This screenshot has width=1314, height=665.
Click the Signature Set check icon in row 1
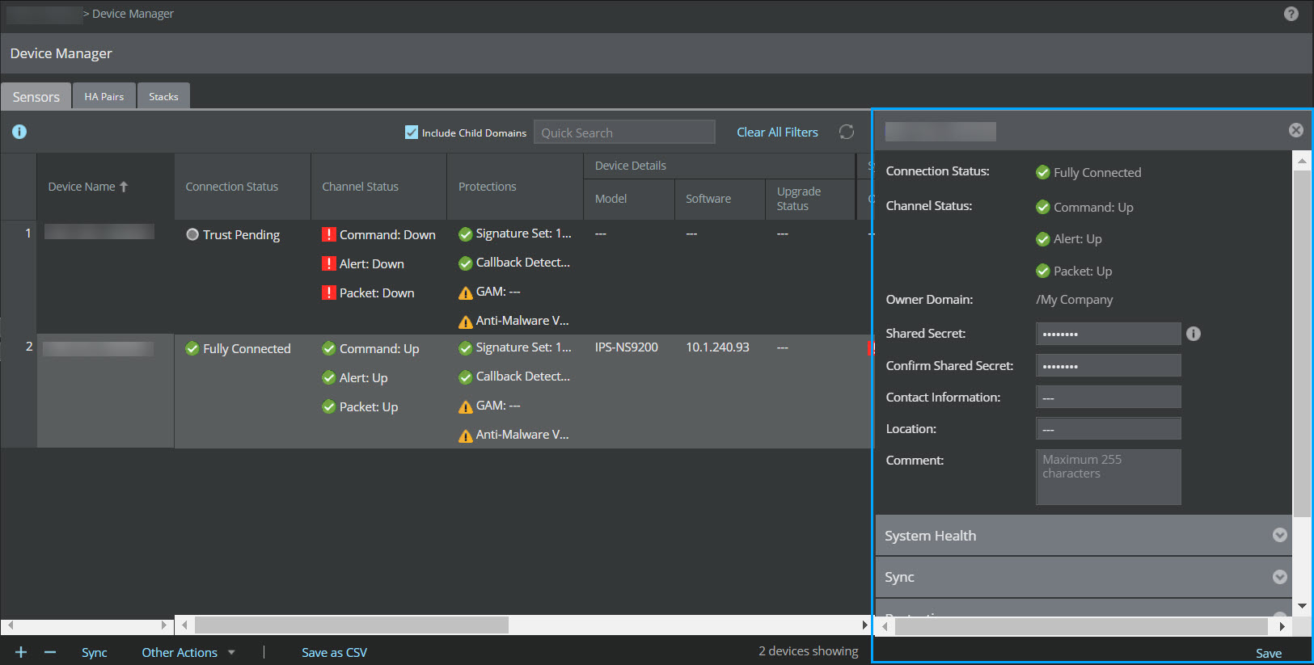(x=466, y=234)
